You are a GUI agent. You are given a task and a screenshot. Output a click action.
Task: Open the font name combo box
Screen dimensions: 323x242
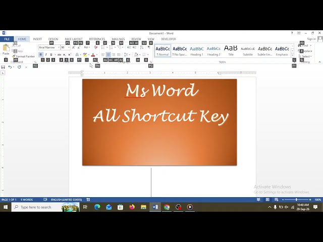[x=49, y=47]
